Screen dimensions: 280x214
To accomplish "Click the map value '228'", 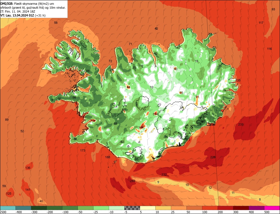I will 213,157.
